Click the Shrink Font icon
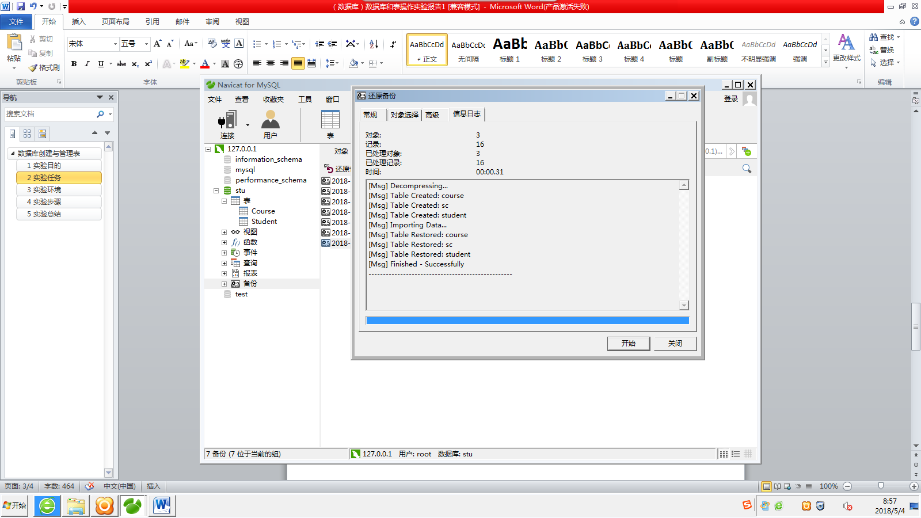The height and width of the screenshot is (518, 921). [170, 44]
